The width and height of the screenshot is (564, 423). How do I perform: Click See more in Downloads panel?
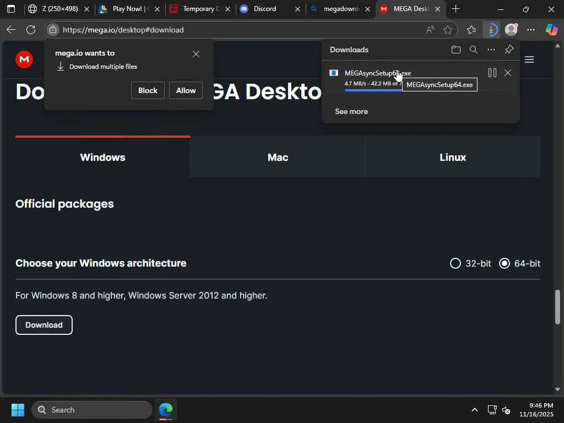tap(351, 111)
